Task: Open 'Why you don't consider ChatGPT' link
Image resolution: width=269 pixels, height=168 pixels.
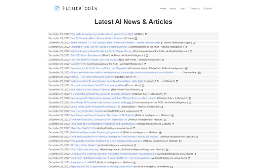Action: (x=106, y=141)
